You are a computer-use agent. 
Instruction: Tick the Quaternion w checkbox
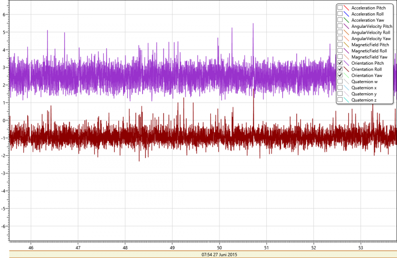click(340, 81)
